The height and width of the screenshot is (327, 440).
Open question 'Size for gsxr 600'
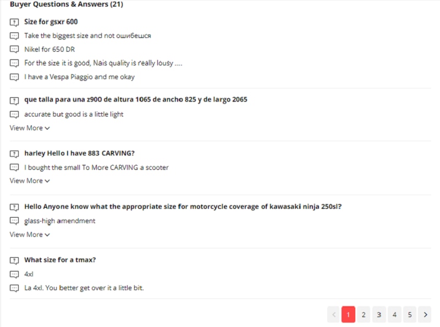(51, 22)
